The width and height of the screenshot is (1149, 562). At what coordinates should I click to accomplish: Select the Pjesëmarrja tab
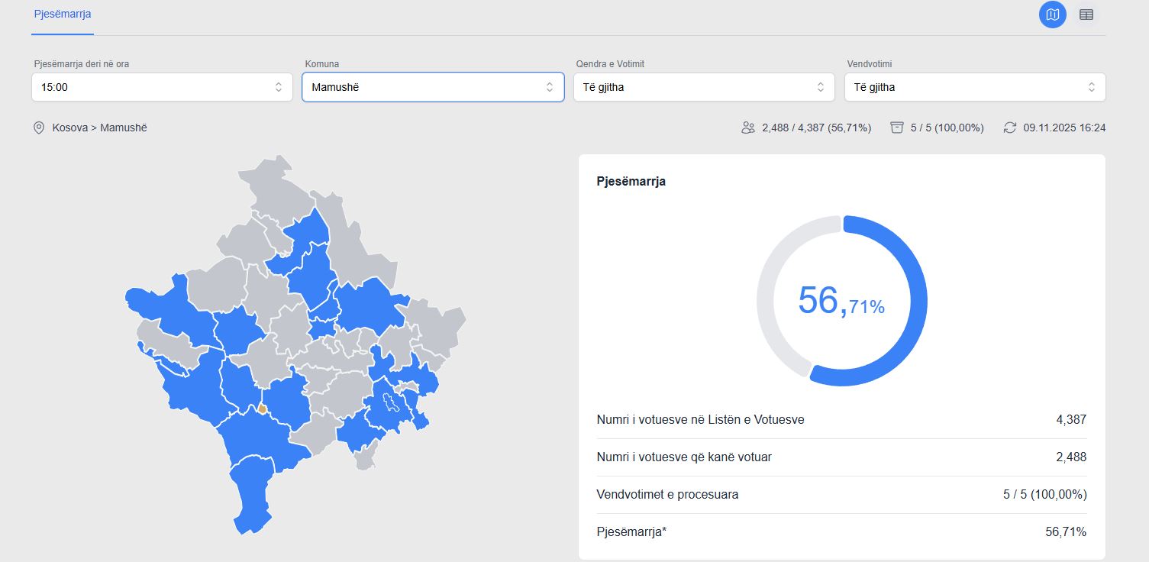[63, 14]
